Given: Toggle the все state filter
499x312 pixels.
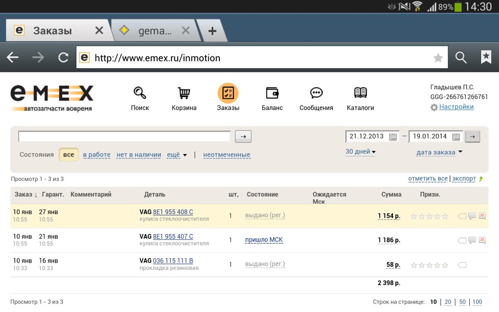Looking at the screenshot, I should coord(69,154).
